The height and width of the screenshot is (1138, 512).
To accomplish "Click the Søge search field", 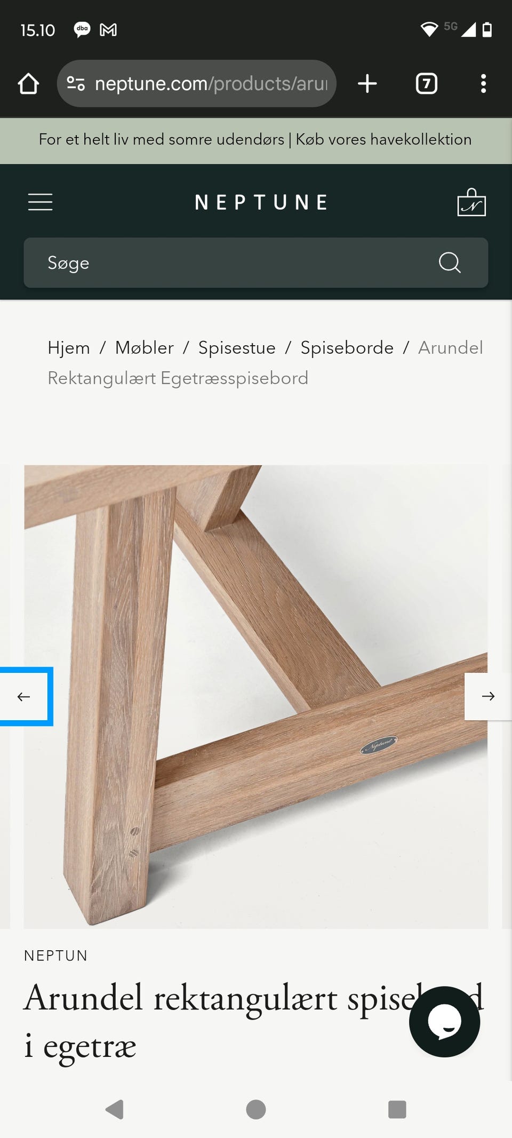I will pos(256,262).
